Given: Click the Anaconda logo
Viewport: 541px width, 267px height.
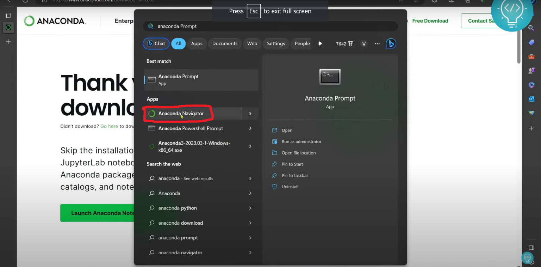Looking at the screenshot, I should pyautogui.click(x=55, y=21).
